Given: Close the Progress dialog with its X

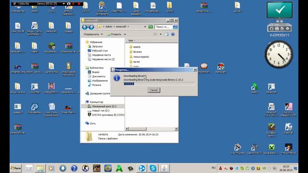Looking at the screenshot, I should tap(195, 70).
